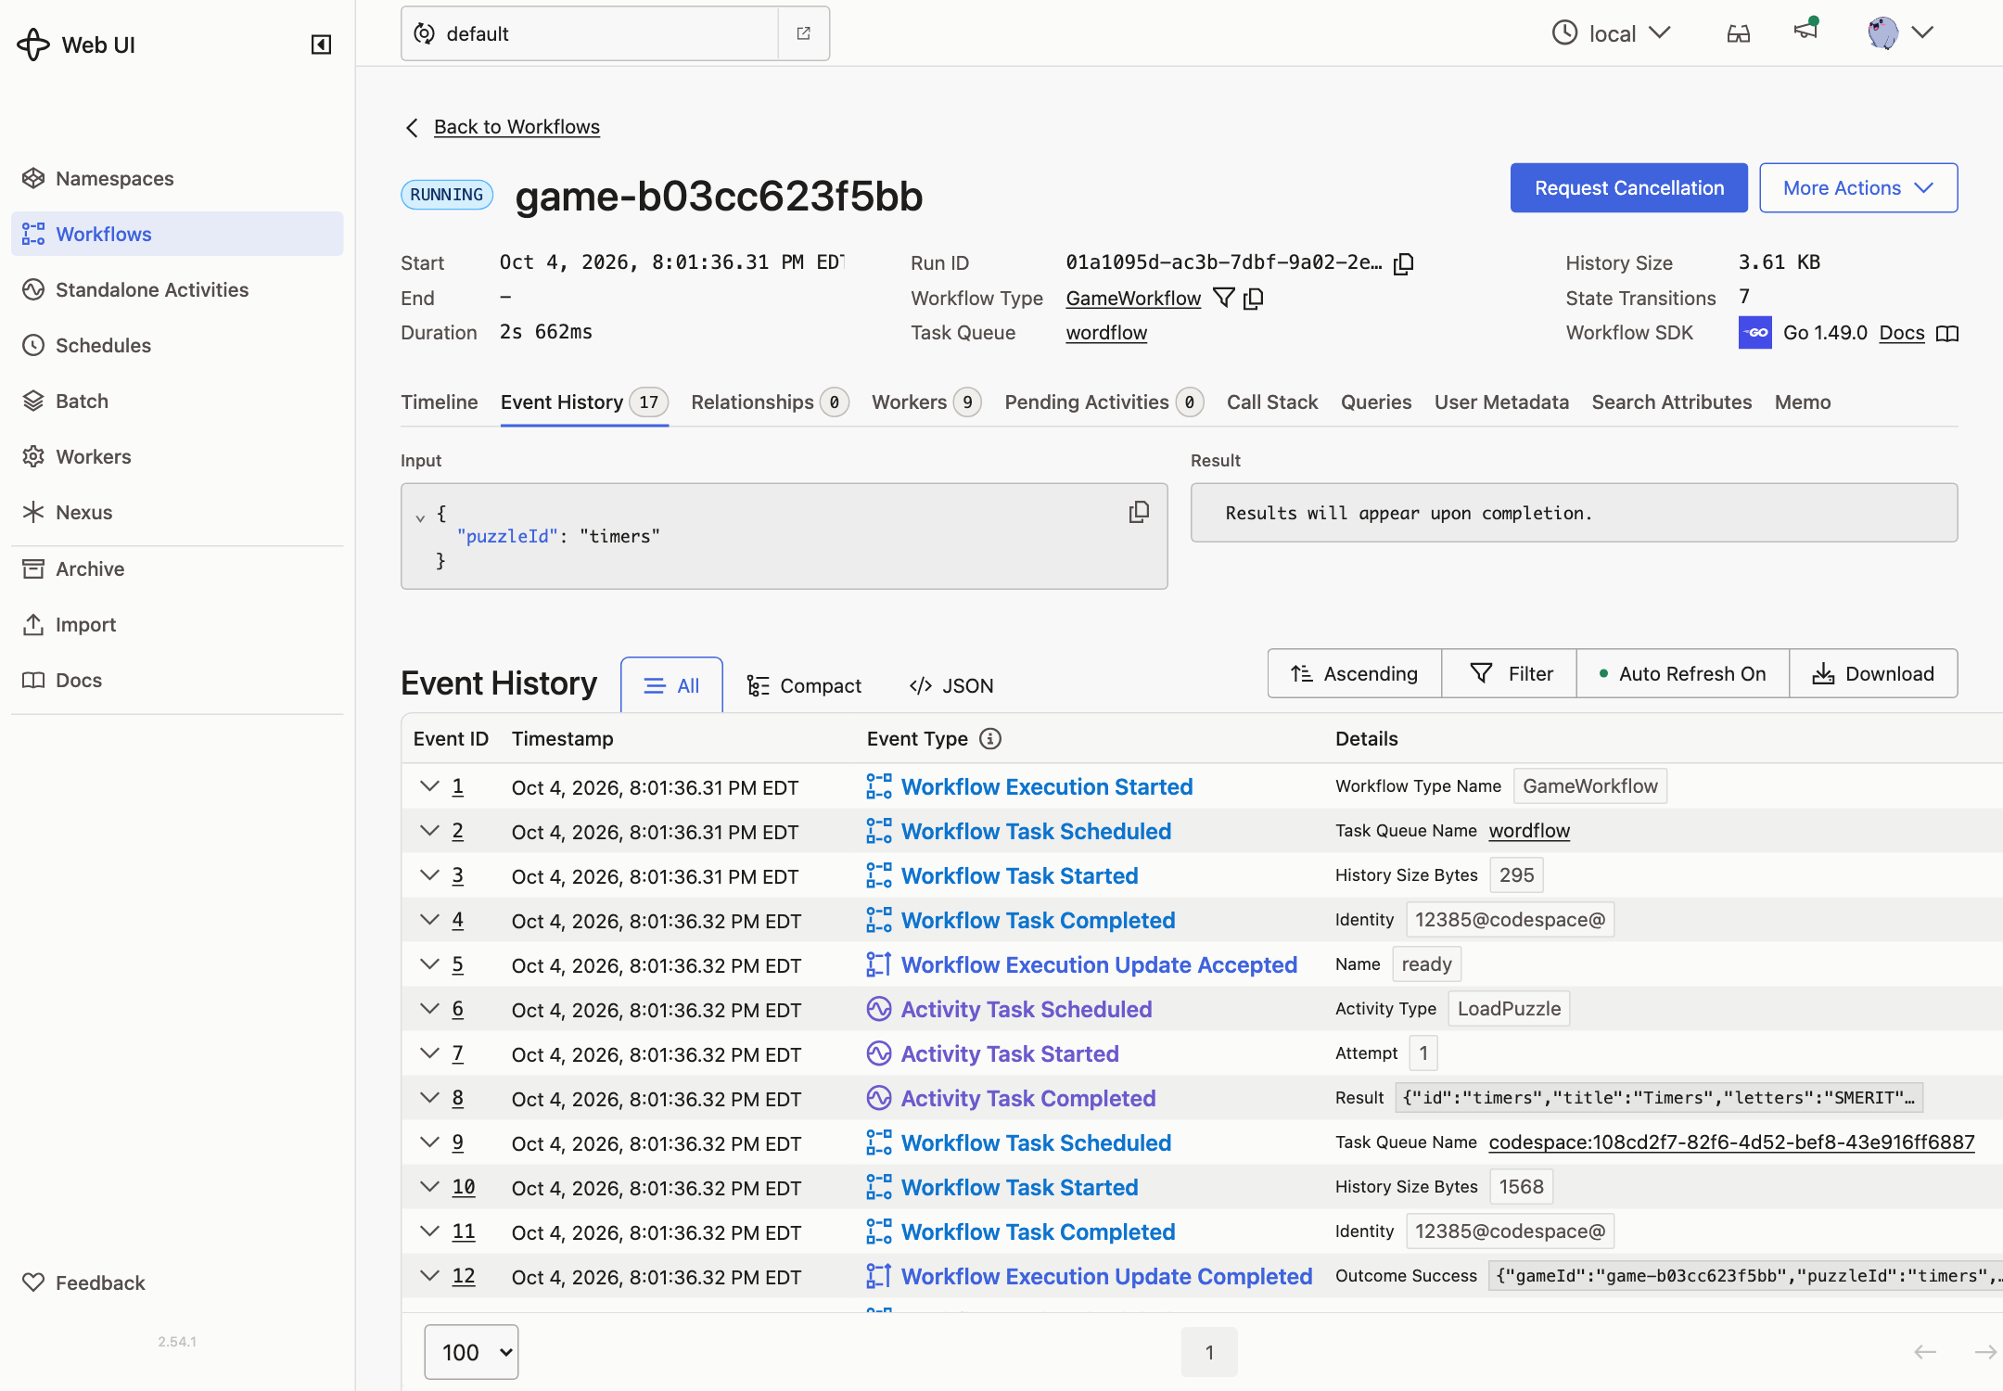
Task: Click Request Cancellation button
Action: [x=1628, y=188]
